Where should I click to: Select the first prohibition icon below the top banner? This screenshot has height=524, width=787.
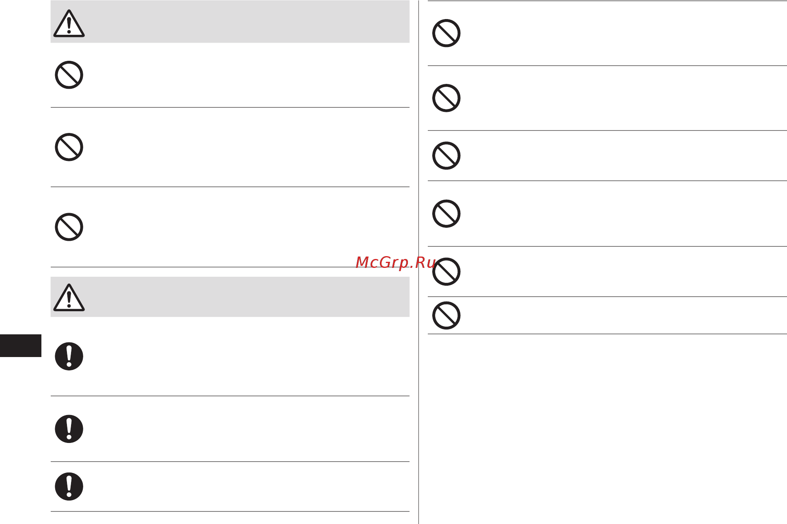(69, 75)
